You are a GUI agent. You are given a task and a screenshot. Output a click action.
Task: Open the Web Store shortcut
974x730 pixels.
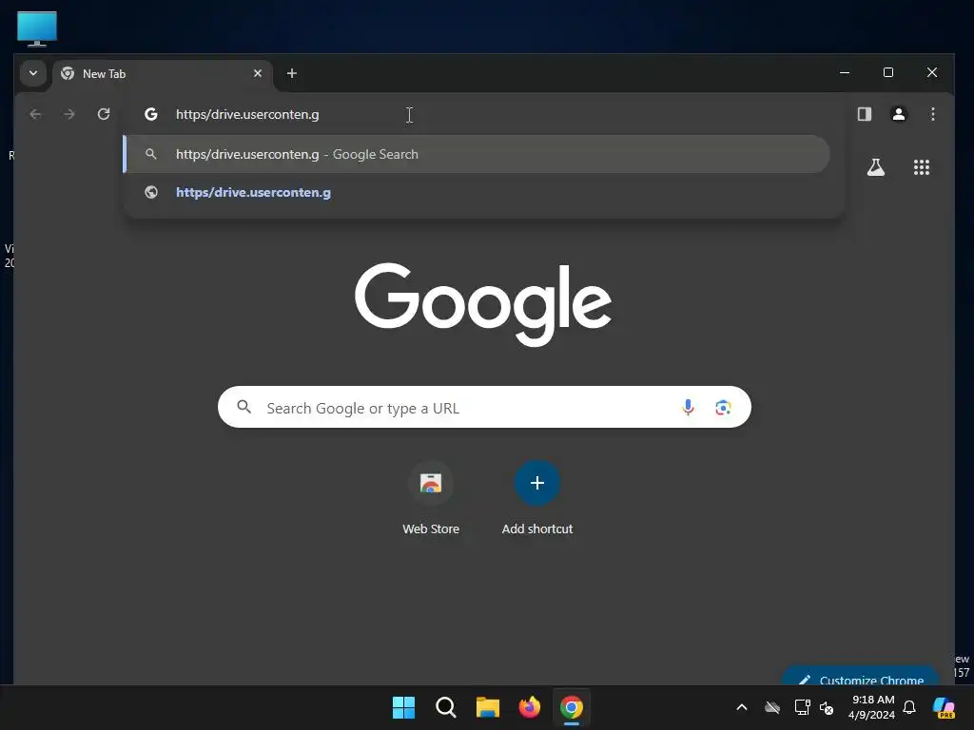click(431, 498)
